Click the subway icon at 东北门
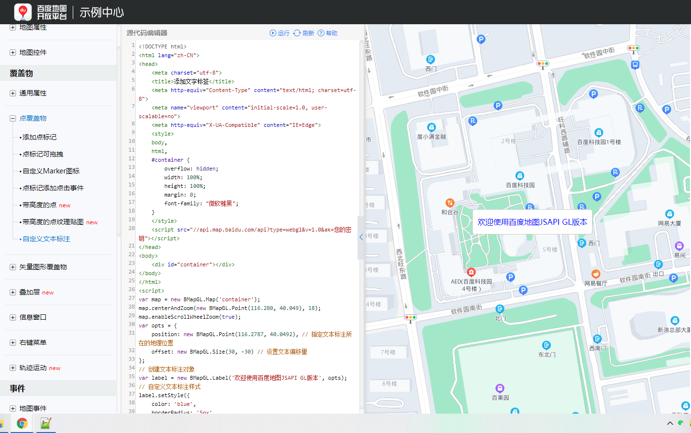 pyautogui.click(x=546, y=346)
